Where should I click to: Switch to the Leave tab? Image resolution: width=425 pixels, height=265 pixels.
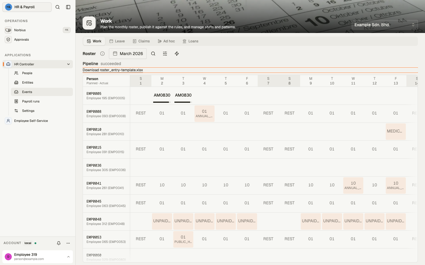tap(117, 41)
